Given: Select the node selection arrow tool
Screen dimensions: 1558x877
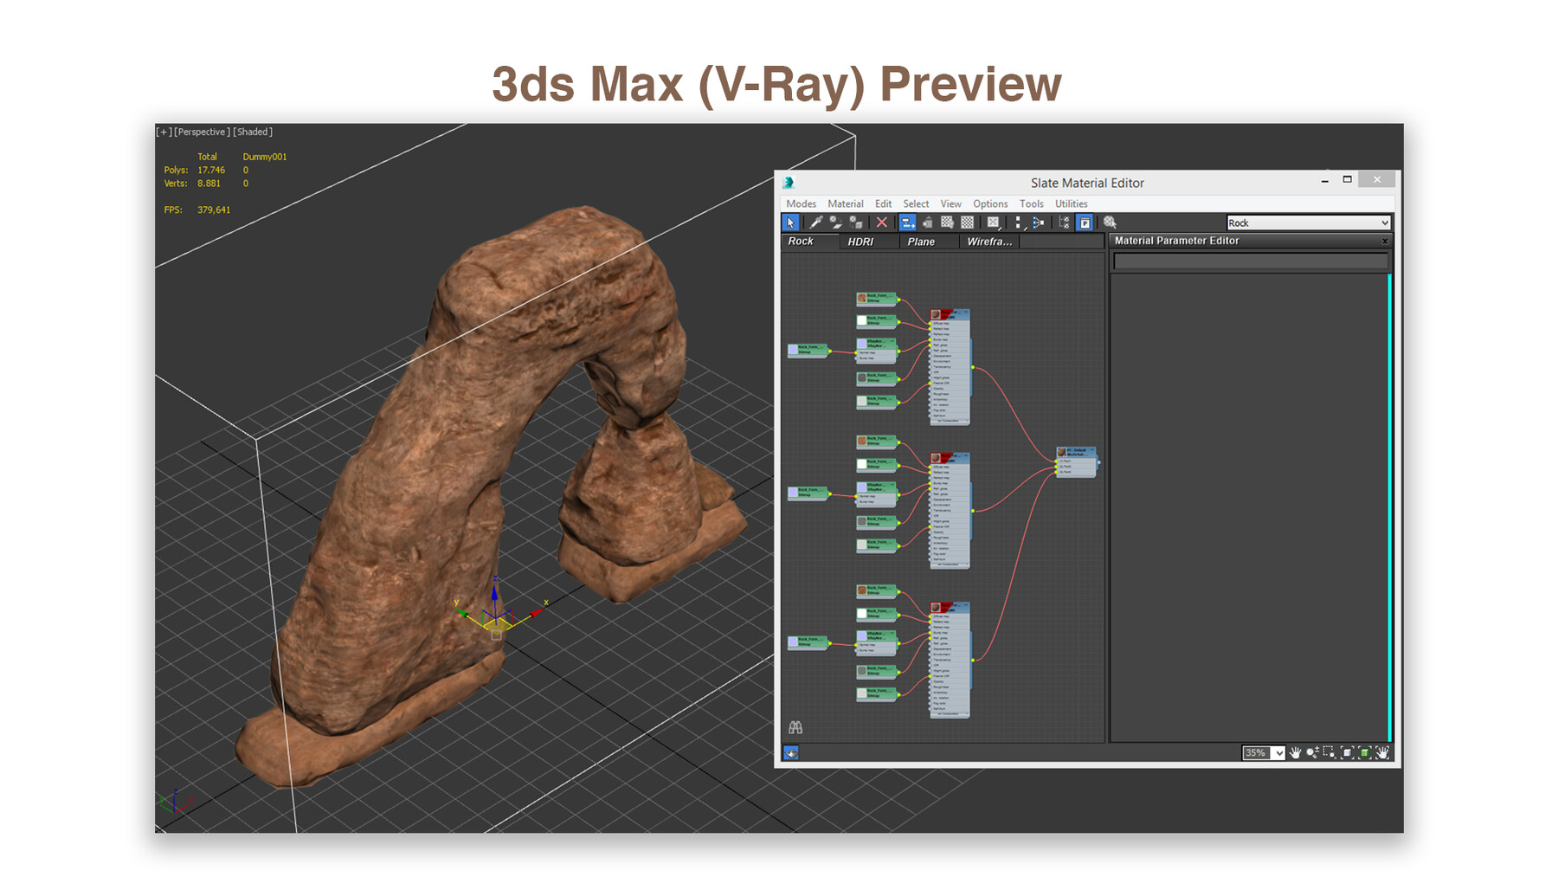Looking at the screenshot, I should 790,222.
